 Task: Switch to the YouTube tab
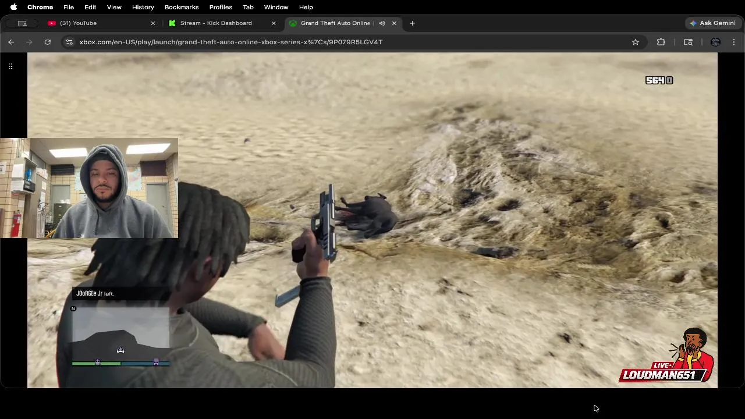point(102,23)
